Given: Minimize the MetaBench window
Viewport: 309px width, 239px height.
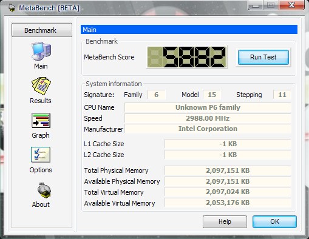Looking at the screenshot, I should pyautogui.click(x=256, y=5).
